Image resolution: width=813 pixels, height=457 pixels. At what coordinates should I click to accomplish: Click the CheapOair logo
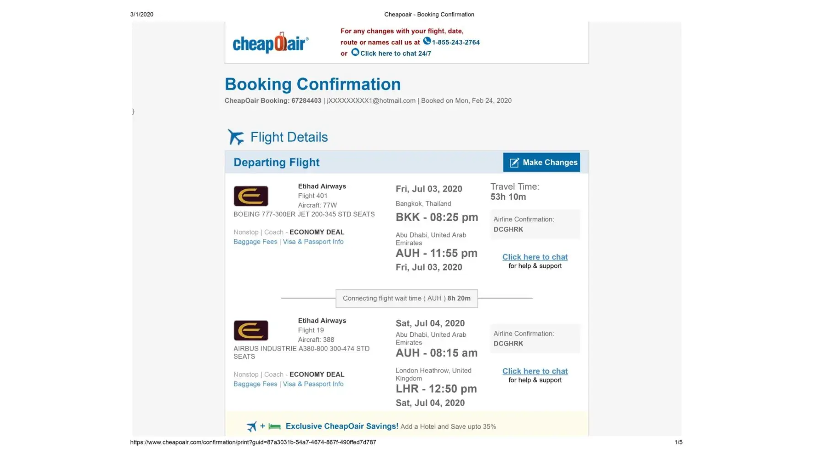coord(270,43)
